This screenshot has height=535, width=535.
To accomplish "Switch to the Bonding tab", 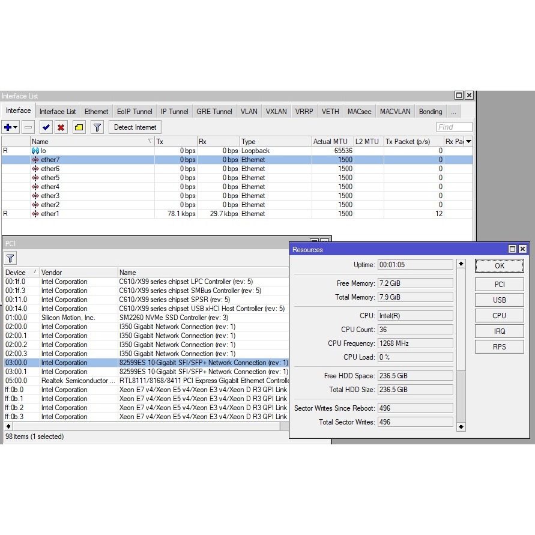I will [x=431, y=112].
